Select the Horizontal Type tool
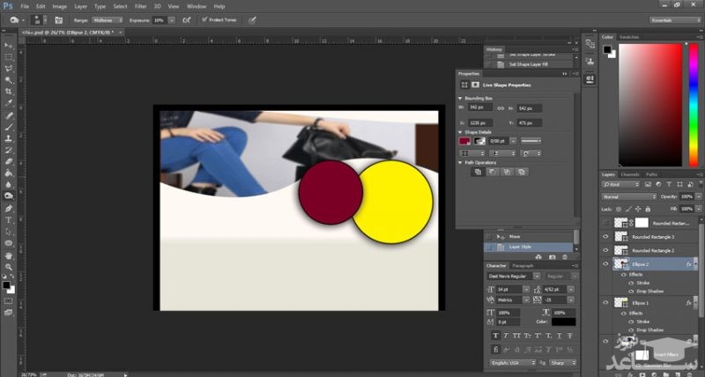This screenshot has width=705, height=377. coord(9,219)
